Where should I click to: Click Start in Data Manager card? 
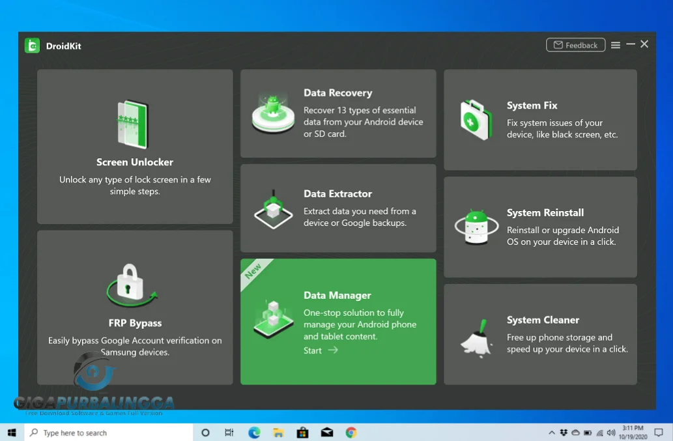coord(313,350)
